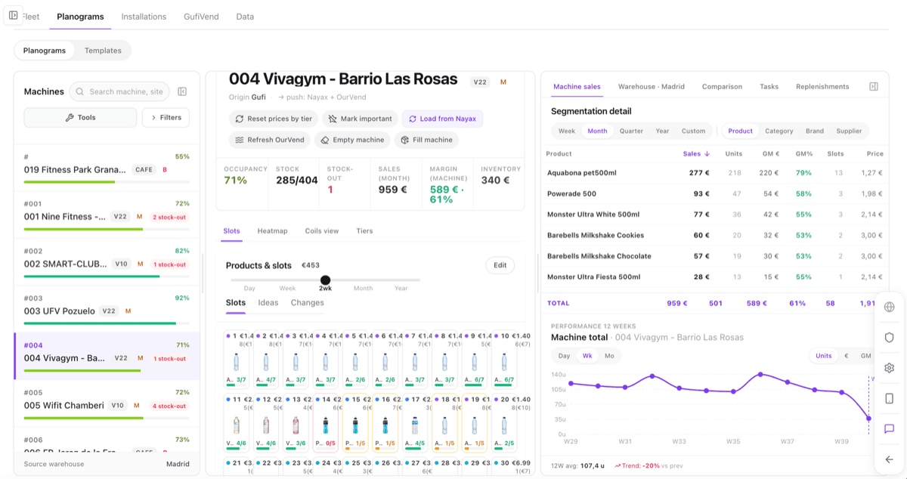Focus the Search machine, site field
Viewport: 907px width, 479px height.
click(119, 91)
